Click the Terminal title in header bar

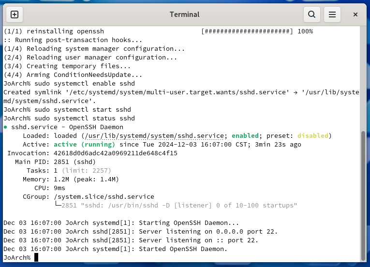click(x=184, y=15)
